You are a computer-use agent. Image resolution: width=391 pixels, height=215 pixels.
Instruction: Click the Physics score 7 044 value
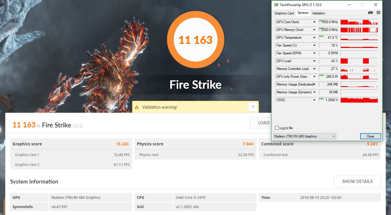pos(248,144)
